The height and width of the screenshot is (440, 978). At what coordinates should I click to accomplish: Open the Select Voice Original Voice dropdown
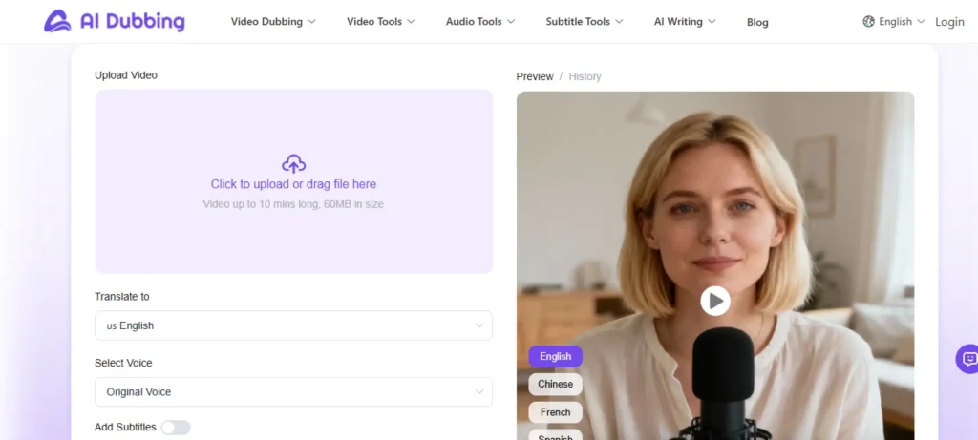click(x=293, y=392)
